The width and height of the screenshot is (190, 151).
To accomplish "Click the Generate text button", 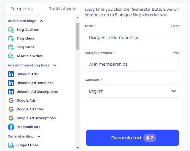I will [x=132, y=138].
